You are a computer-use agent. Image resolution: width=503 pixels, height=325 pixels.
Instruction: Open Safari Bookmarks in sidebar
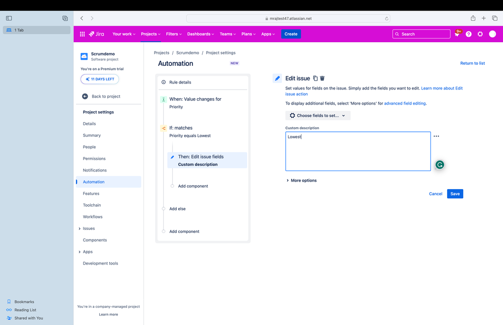pos(24,301)
